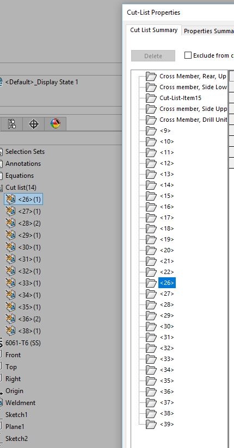Open the DisplayManager color sphere tab
The image size is (234, 448).
(x=55, y=124)
